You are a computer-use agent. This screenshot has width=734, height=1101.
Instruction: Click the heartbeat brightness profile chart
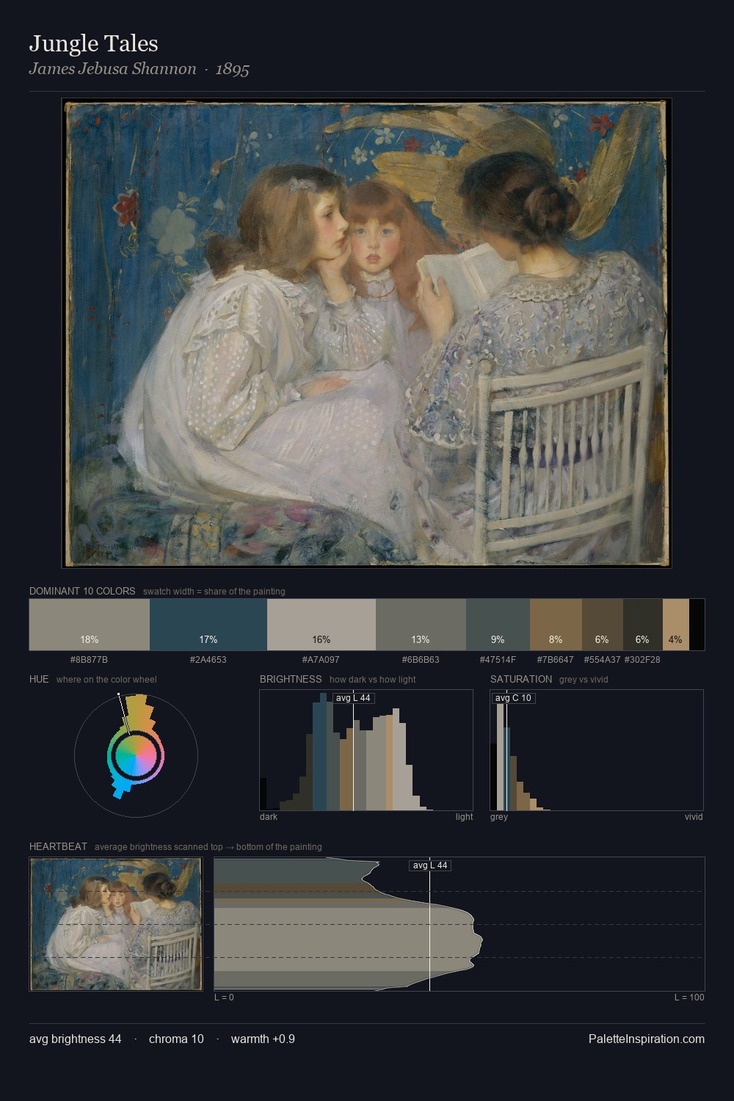click(x=459, y=924)
